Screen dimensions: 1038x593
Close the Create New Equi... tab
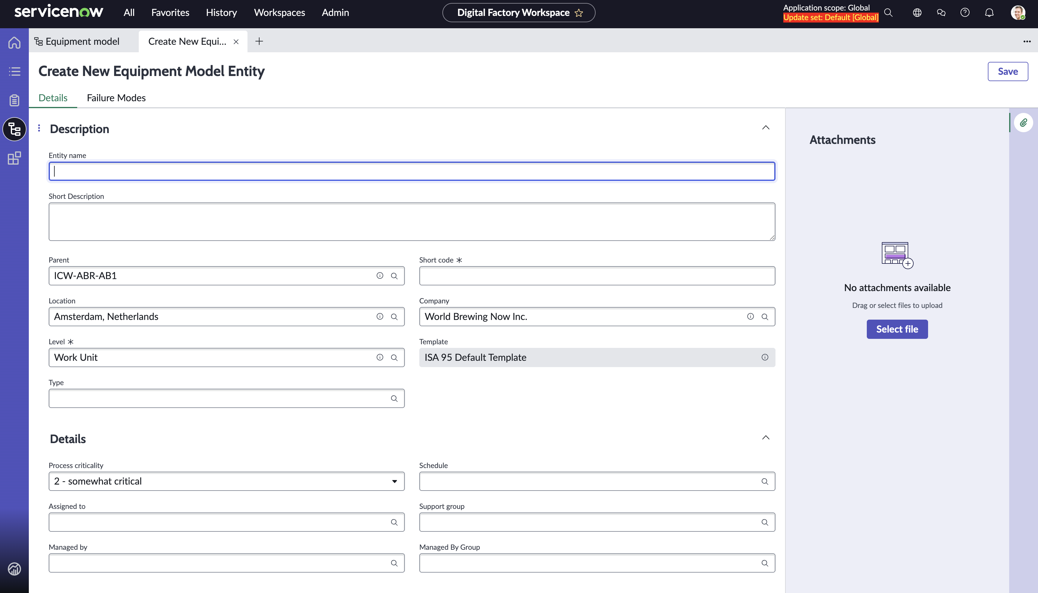[236, 41]
